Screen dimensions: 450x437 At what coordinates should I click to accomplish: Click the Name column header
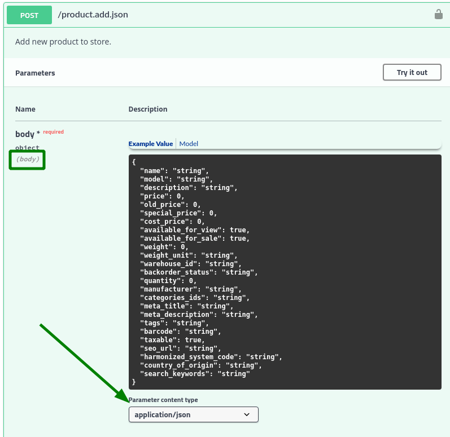[25, 109]
